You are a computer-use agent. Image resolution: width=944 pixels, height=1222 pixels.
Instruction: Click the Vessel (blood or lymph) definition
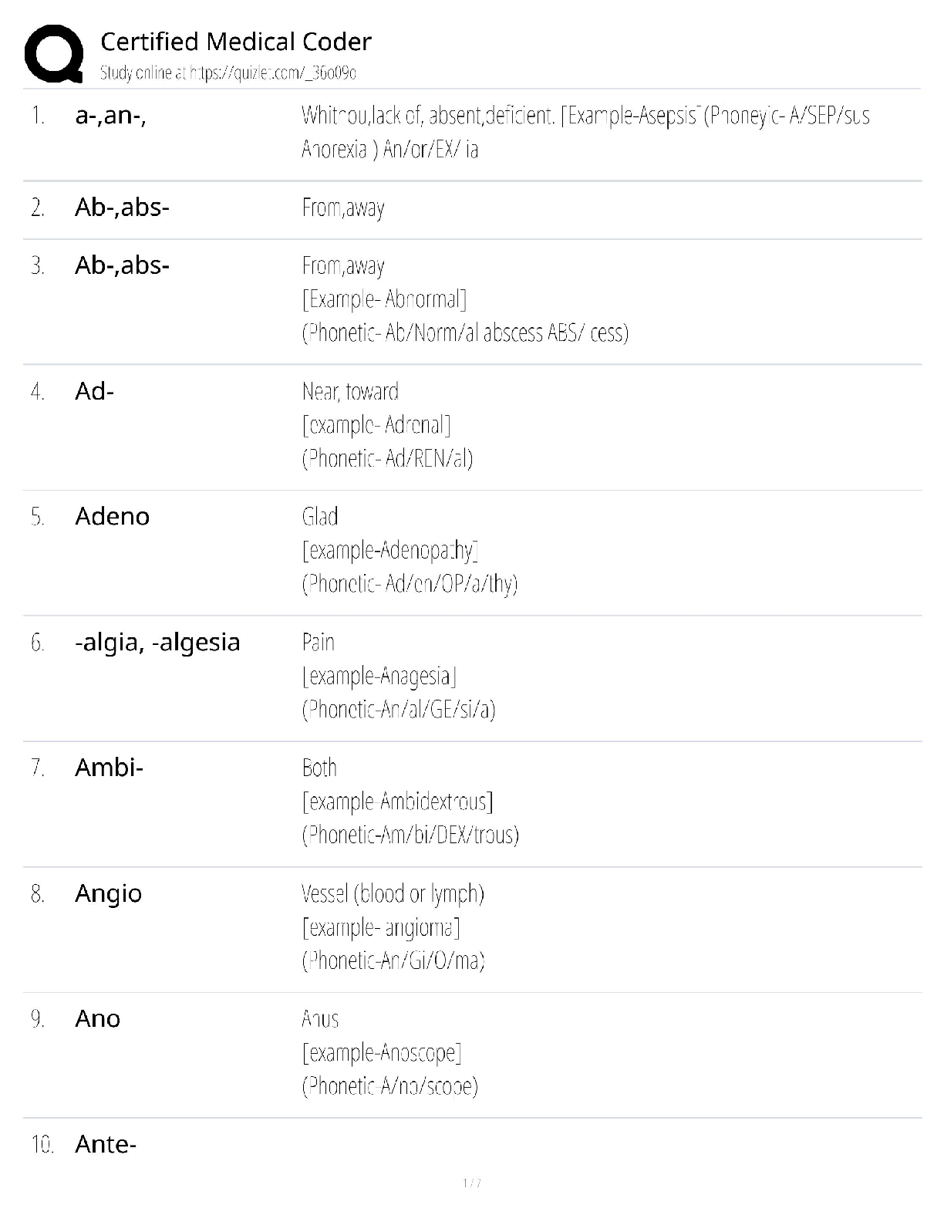tap(393, 893)
